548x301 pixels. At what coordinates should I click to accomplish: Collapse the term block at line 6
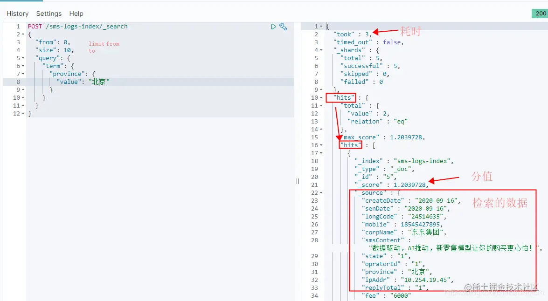23,66
